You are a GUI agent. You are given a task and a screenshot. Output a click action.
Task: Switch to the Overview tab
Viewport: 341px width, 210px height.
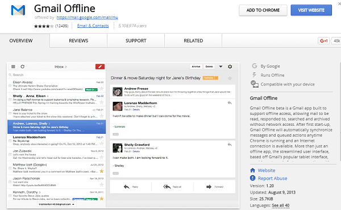click(21, 41)
